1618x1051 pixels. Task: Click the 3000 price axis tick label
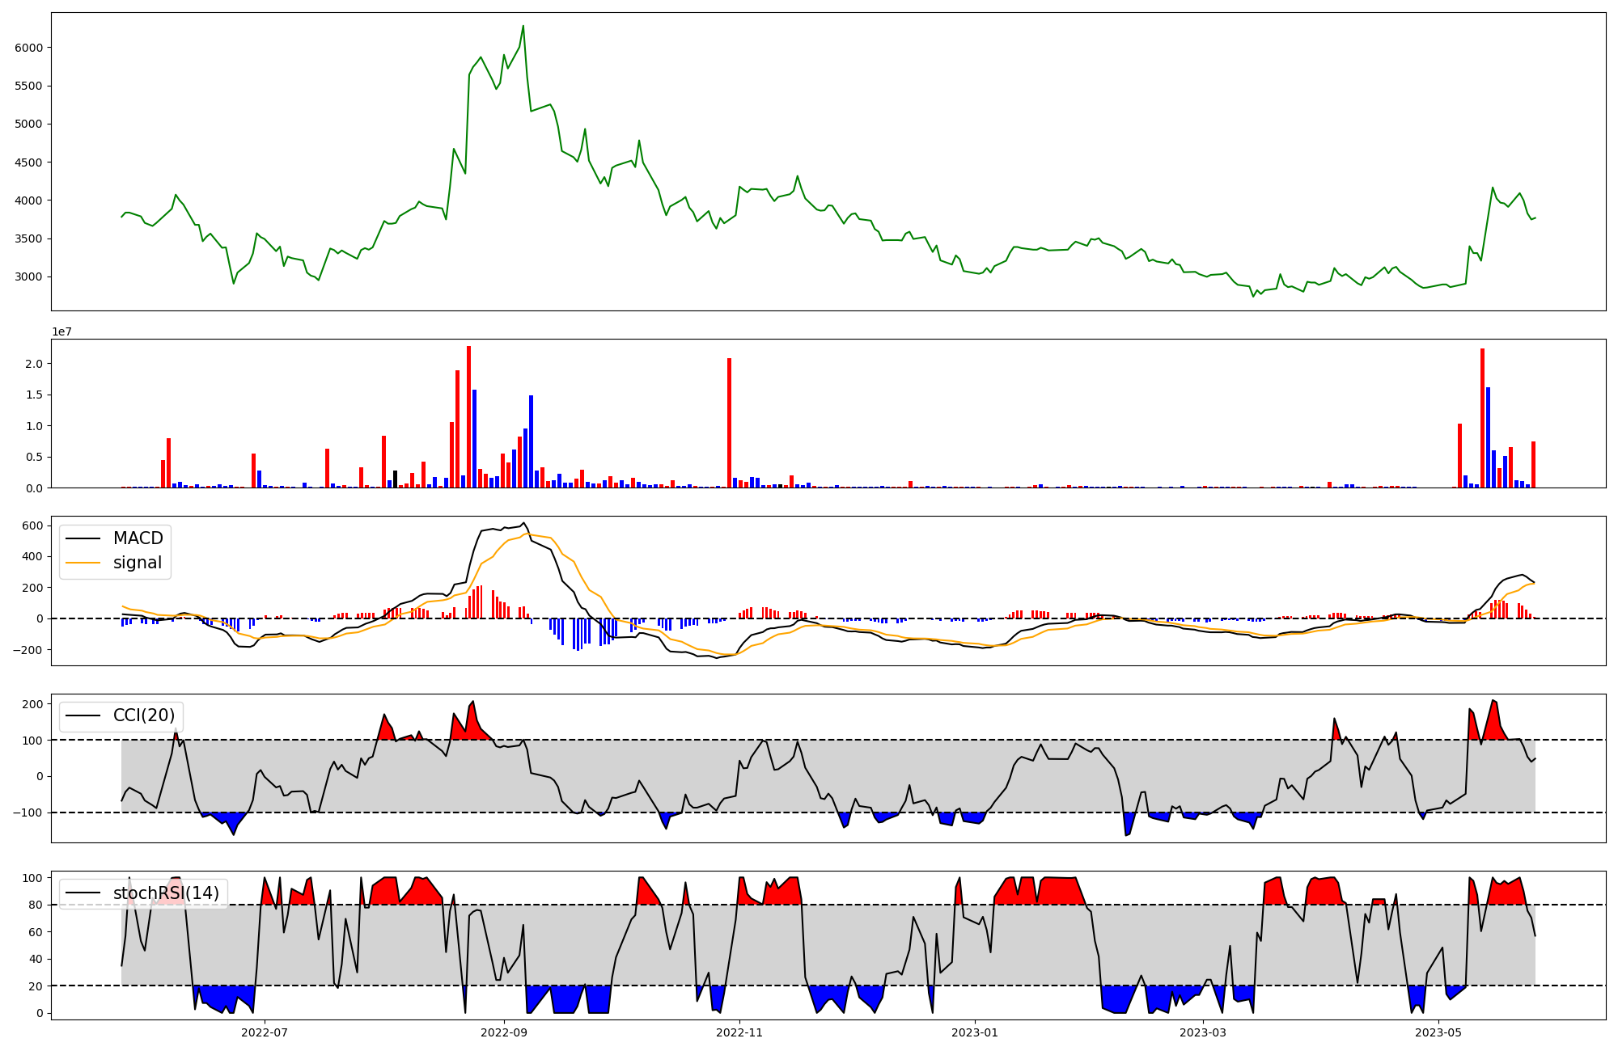28,277
